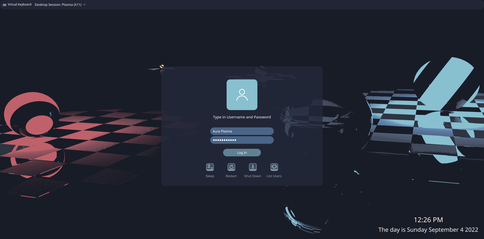Click the user avatar image
The height and width of the screenshot is (239, 484).
(x=242, y=95)
